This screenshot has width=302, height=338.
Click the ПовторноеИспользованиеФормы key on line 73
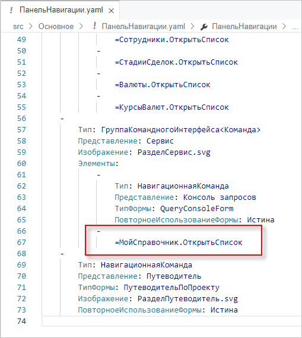coord(139,310)
